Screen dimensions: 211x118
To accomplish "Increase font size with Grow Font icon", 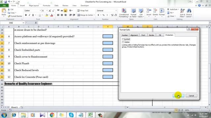I will (x=50, y=11).
